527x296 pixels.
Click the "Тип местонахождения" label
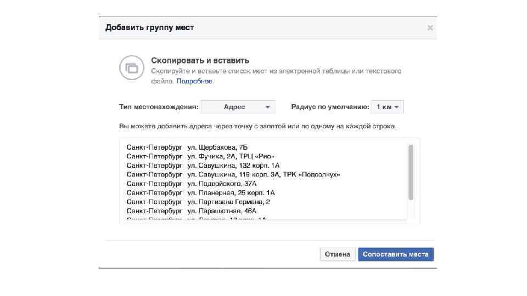159,107
